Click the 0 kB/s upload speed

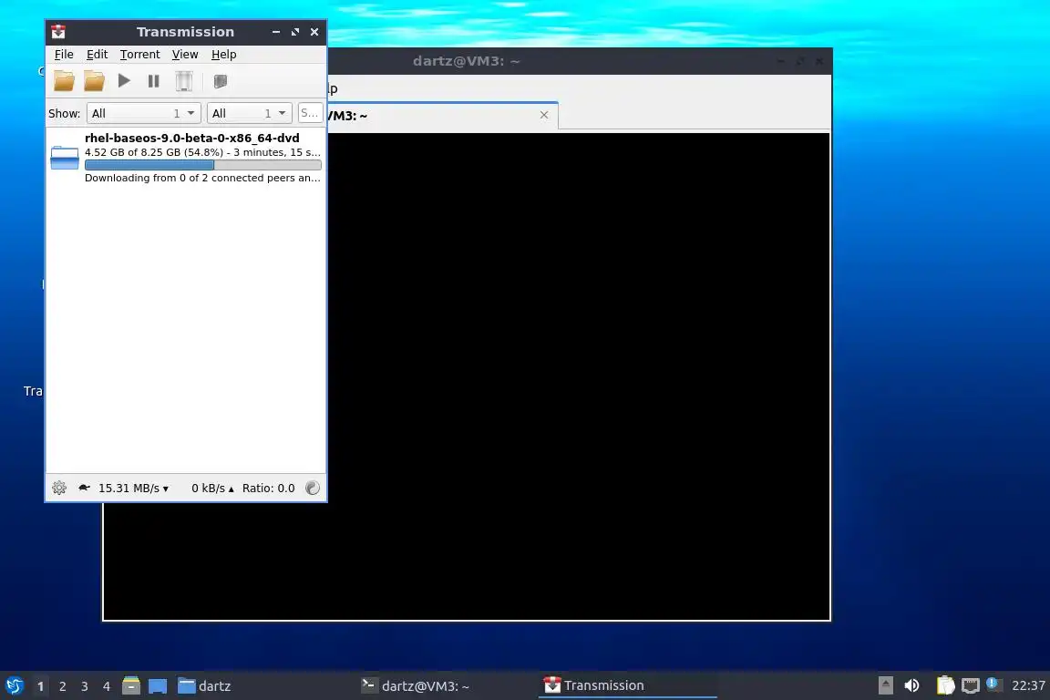pyautogui.click(x=213, y=489)
